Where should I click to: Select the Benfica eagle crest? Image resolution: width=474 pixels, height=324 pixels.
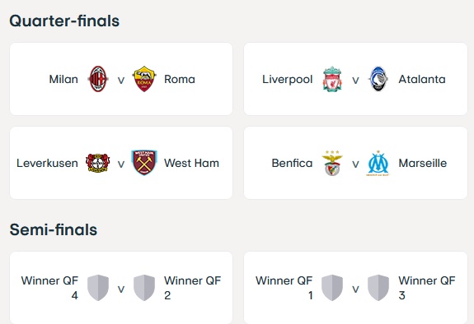coord(332,163)
